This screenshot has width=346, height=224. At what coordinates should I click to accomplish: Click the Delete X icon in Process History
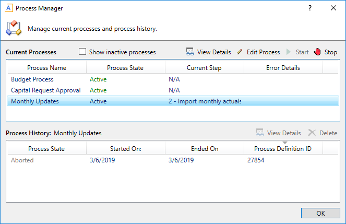tap(312, 133)
